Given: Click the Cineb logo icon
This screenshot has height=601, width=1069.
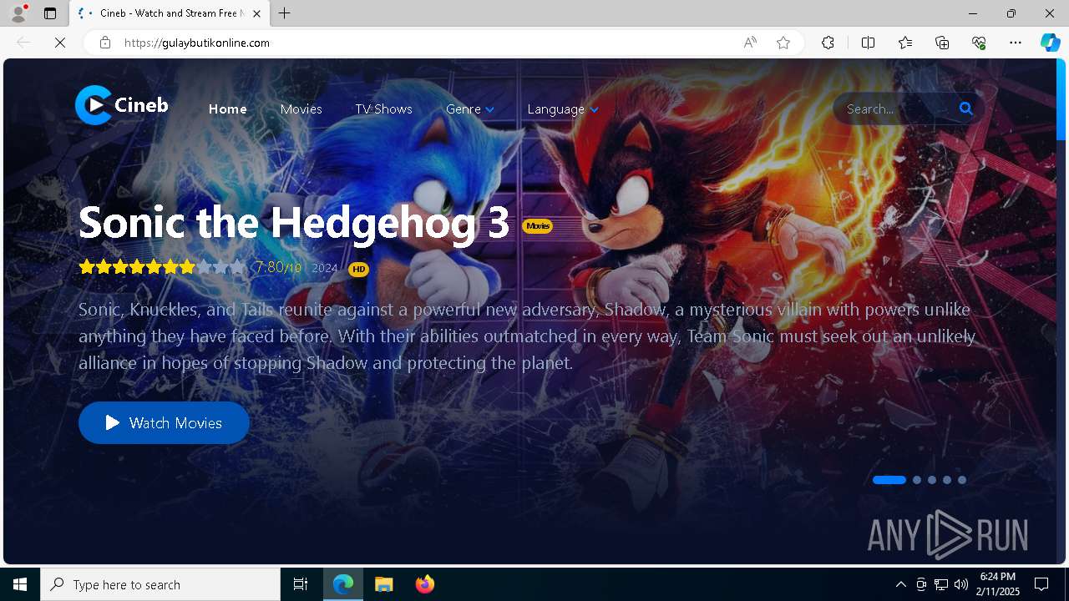Looking at the screenshot, I should click(x=94, y=105).
